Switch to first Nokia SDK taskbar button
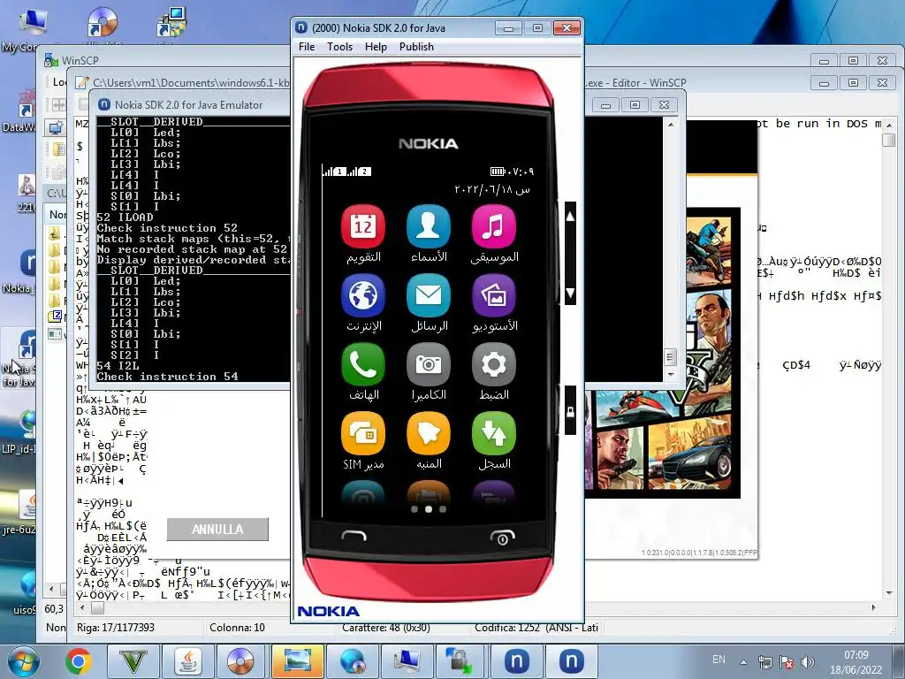This screenshot has width=905, height=679. pos(516,661)
